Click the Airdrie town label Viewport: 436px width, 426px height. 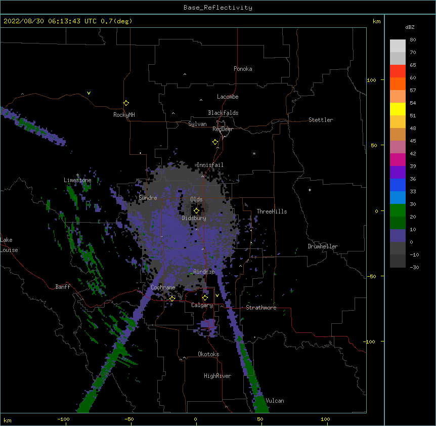coord(204,272)
